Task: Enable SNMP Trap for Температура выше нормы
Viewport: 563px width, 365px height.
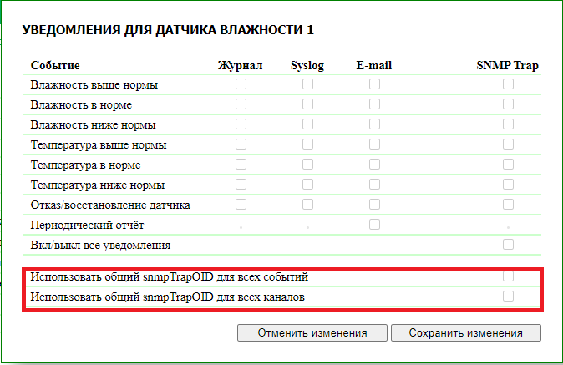Action: tap(508, 144)
